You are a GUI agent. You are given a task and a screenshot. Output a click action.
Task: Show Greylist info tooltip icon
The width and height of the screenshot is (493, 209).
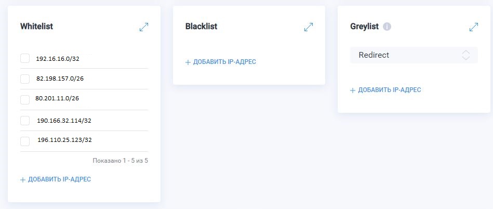pos(387,27)
